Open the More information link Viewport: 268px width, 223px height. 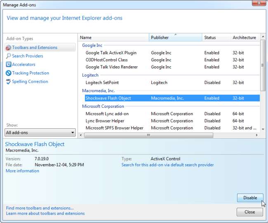click(x=22, y=171)
